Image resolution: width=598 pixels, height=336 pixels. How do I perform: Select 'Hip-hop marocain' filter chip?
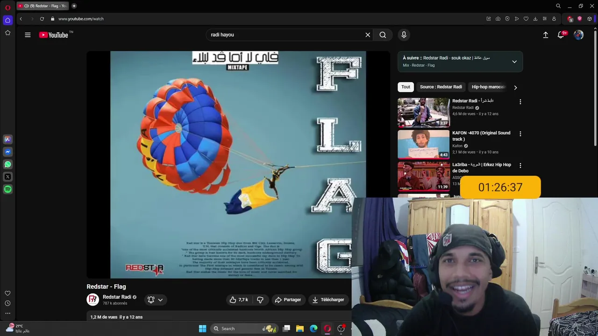tap(489, 87)
